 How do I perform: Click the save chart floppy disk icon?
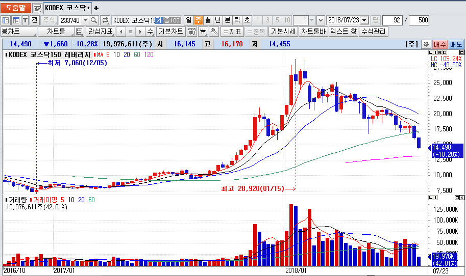point(79,32)
